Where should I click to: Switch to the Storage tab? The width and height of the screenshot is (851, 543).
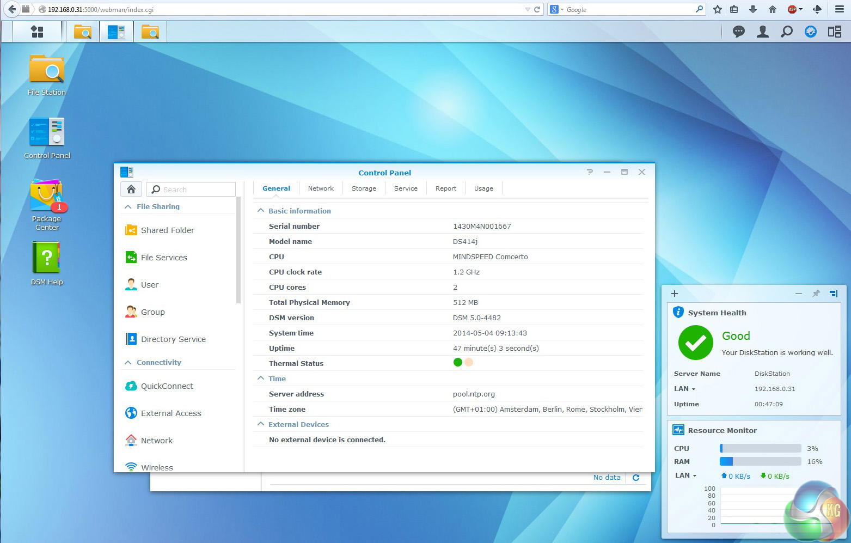pos(364,188)
